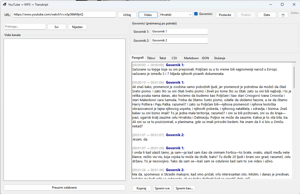Click timestamp 00:01:07 → 00:01:26
The width and height of the screenshot is (300, 194).
tap(148, 148)
